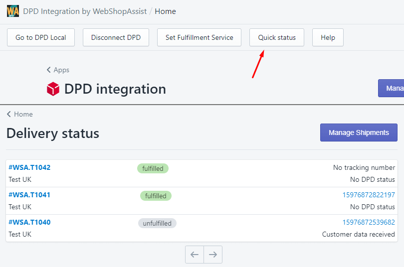Click the red DPD cube logo
The width and height of the screenshot is (404, 267).
53,89
